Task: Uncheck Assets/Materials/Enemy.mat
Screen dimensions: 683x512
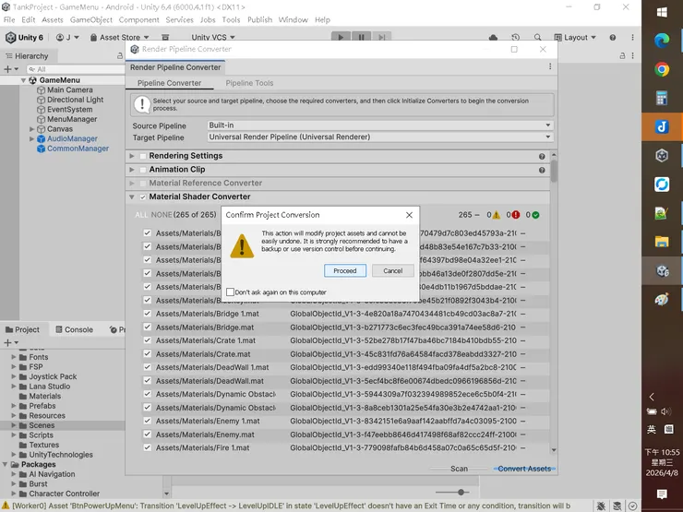Action: tap(148, 435)
